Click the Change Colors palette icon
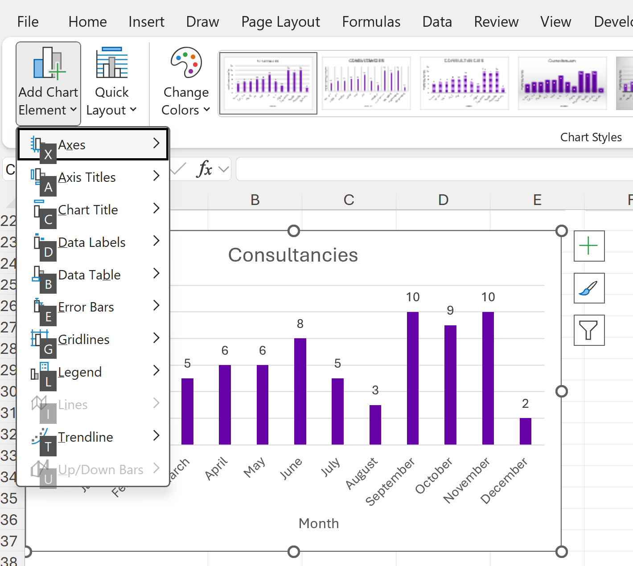633x566 pixels. (x=186, y=62)
